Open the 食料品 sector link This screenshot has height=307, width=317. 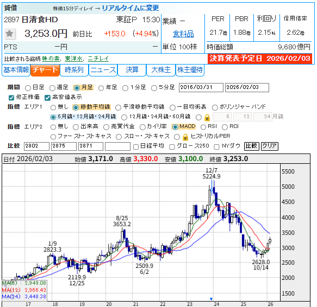(183, 34)
